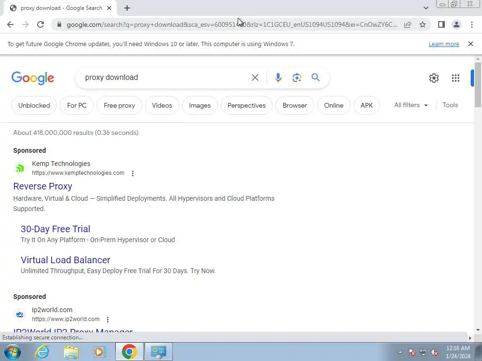Click the scrollbar down arrow
Viewport: 482px width, 361px height.
pos(477,330)
